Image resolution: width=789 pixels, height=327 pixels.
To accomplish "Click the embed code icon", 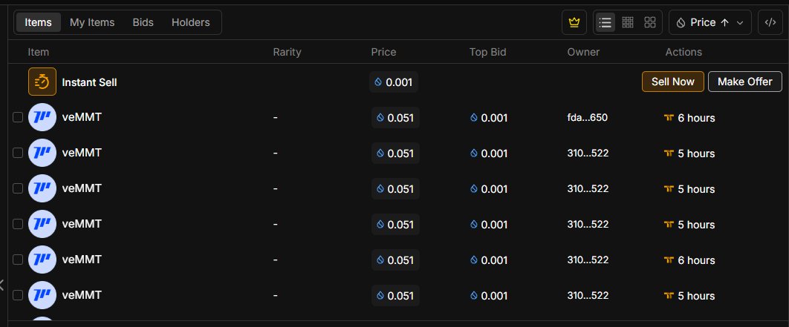I will coord(770,22).
